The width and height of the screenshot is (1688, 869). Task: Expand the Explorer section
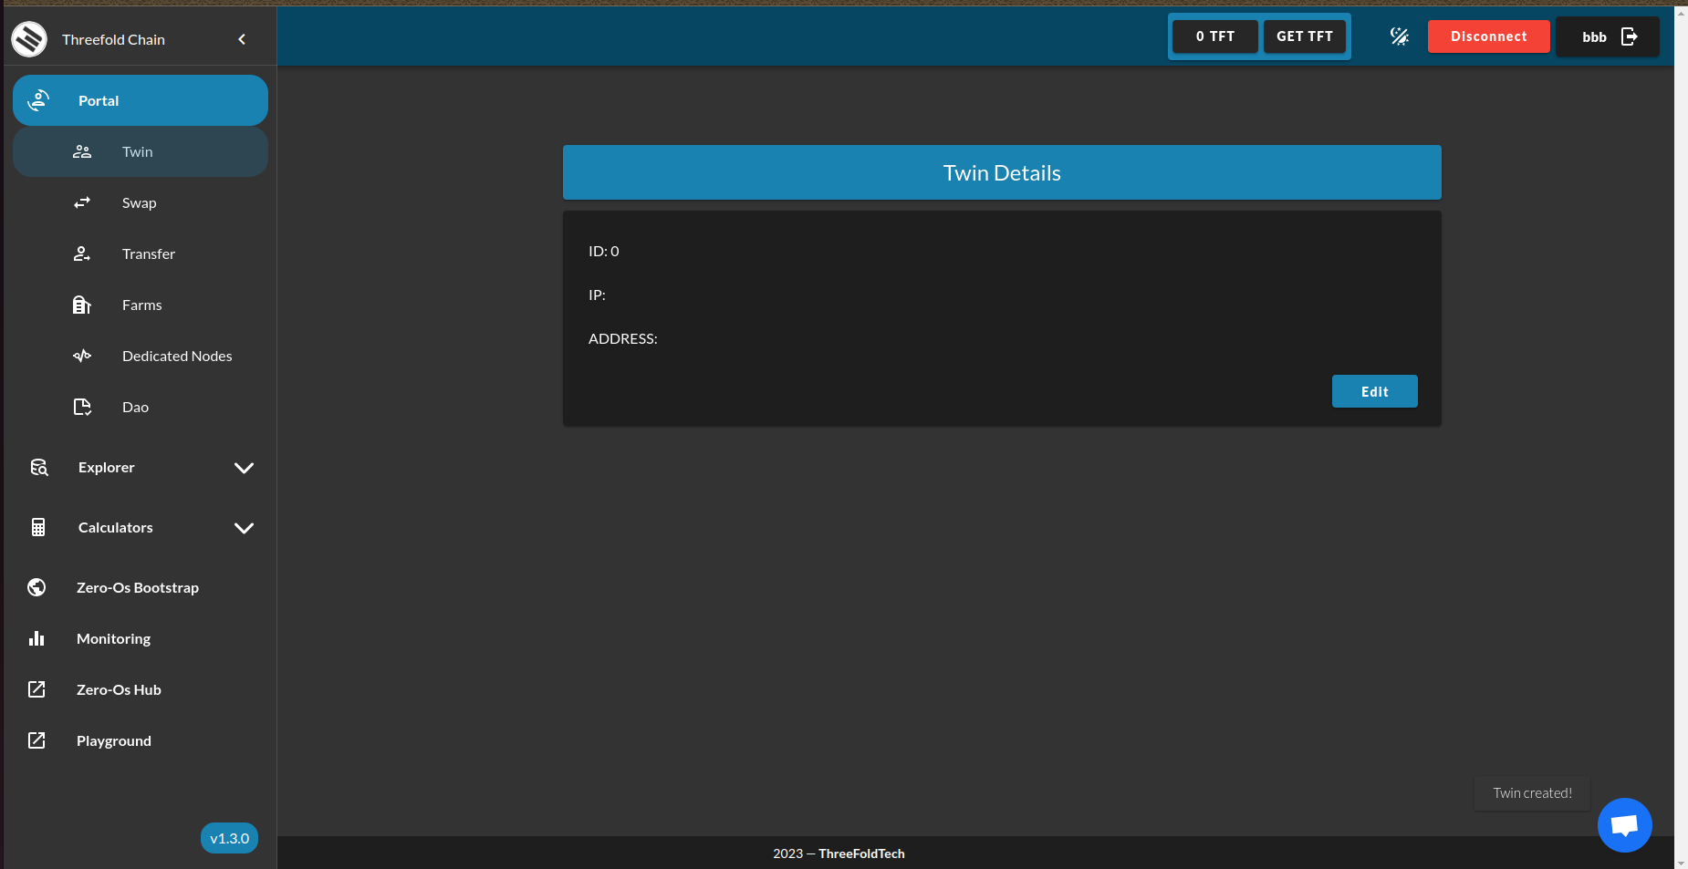(244, 467)
